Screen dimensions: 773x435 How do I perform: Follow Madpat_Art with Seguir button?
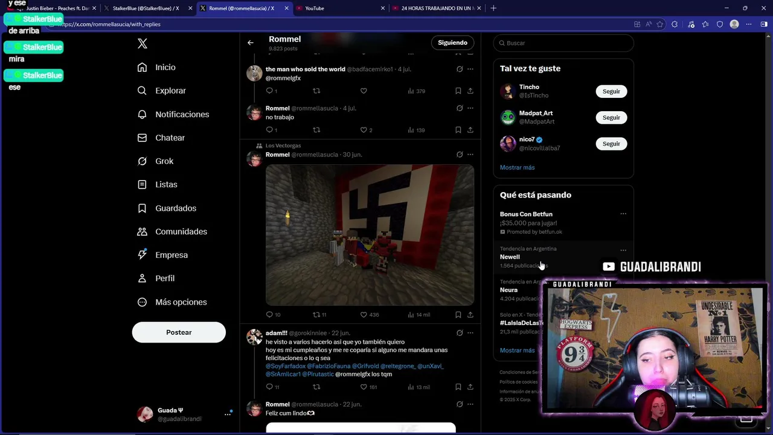coord(611,118)
